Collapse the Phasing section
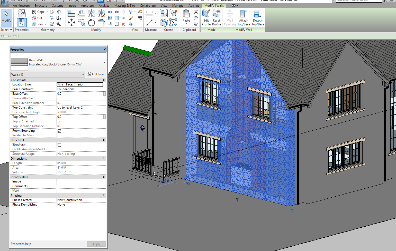396x251 pixels. point(104,196)
